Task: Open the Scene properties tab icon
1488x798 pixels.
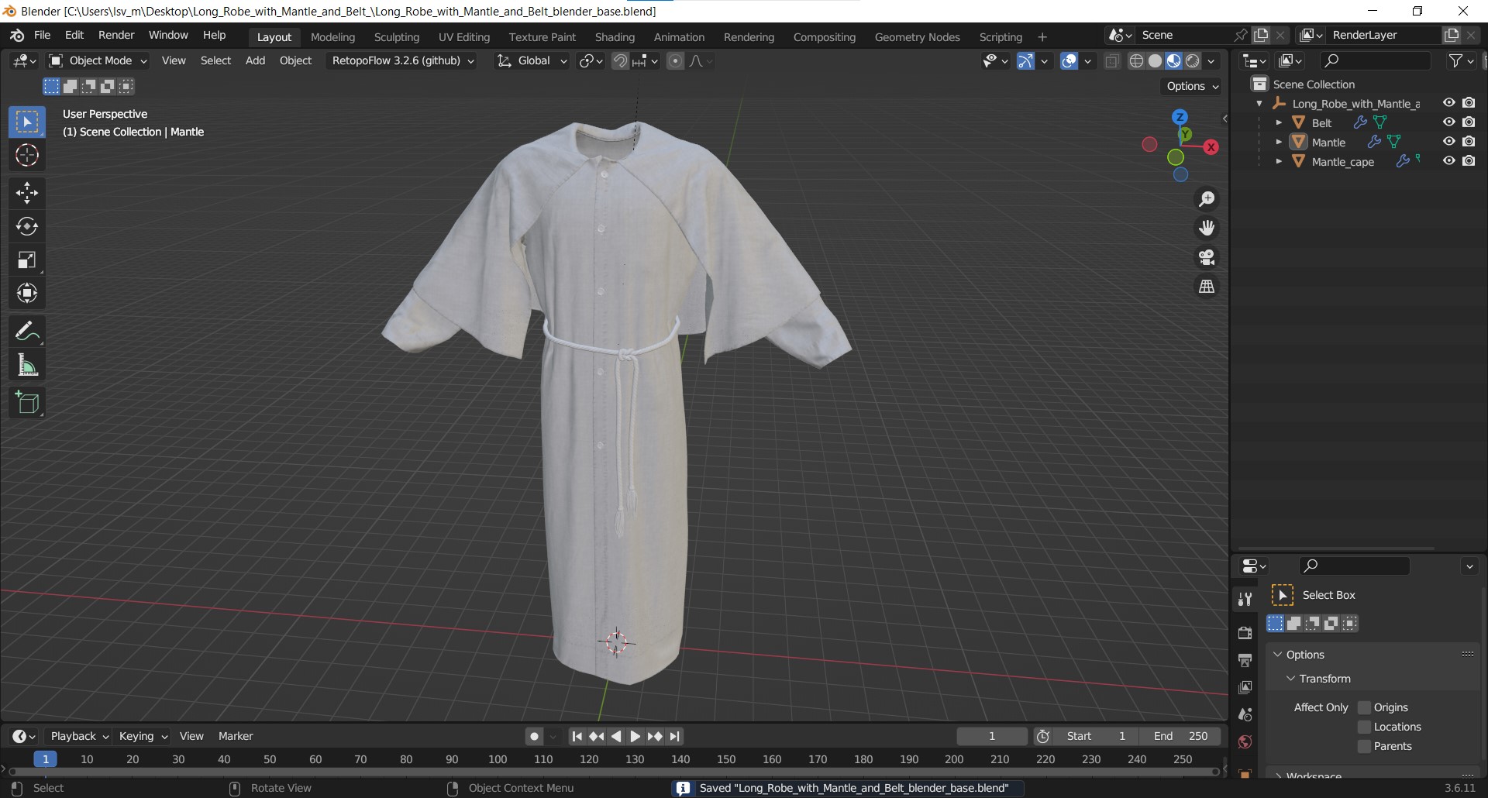Action: click(x=1245, y=714)
